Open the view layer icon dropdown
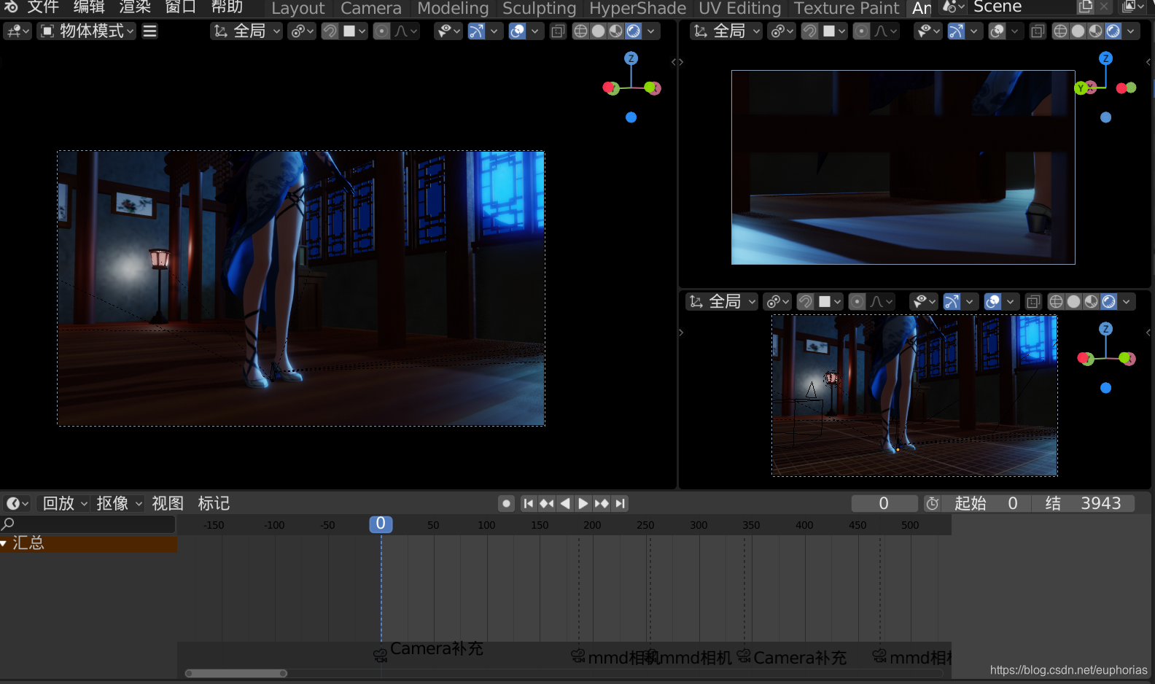The width and height of the screenshot is (1155, 684). point(1132,7)
